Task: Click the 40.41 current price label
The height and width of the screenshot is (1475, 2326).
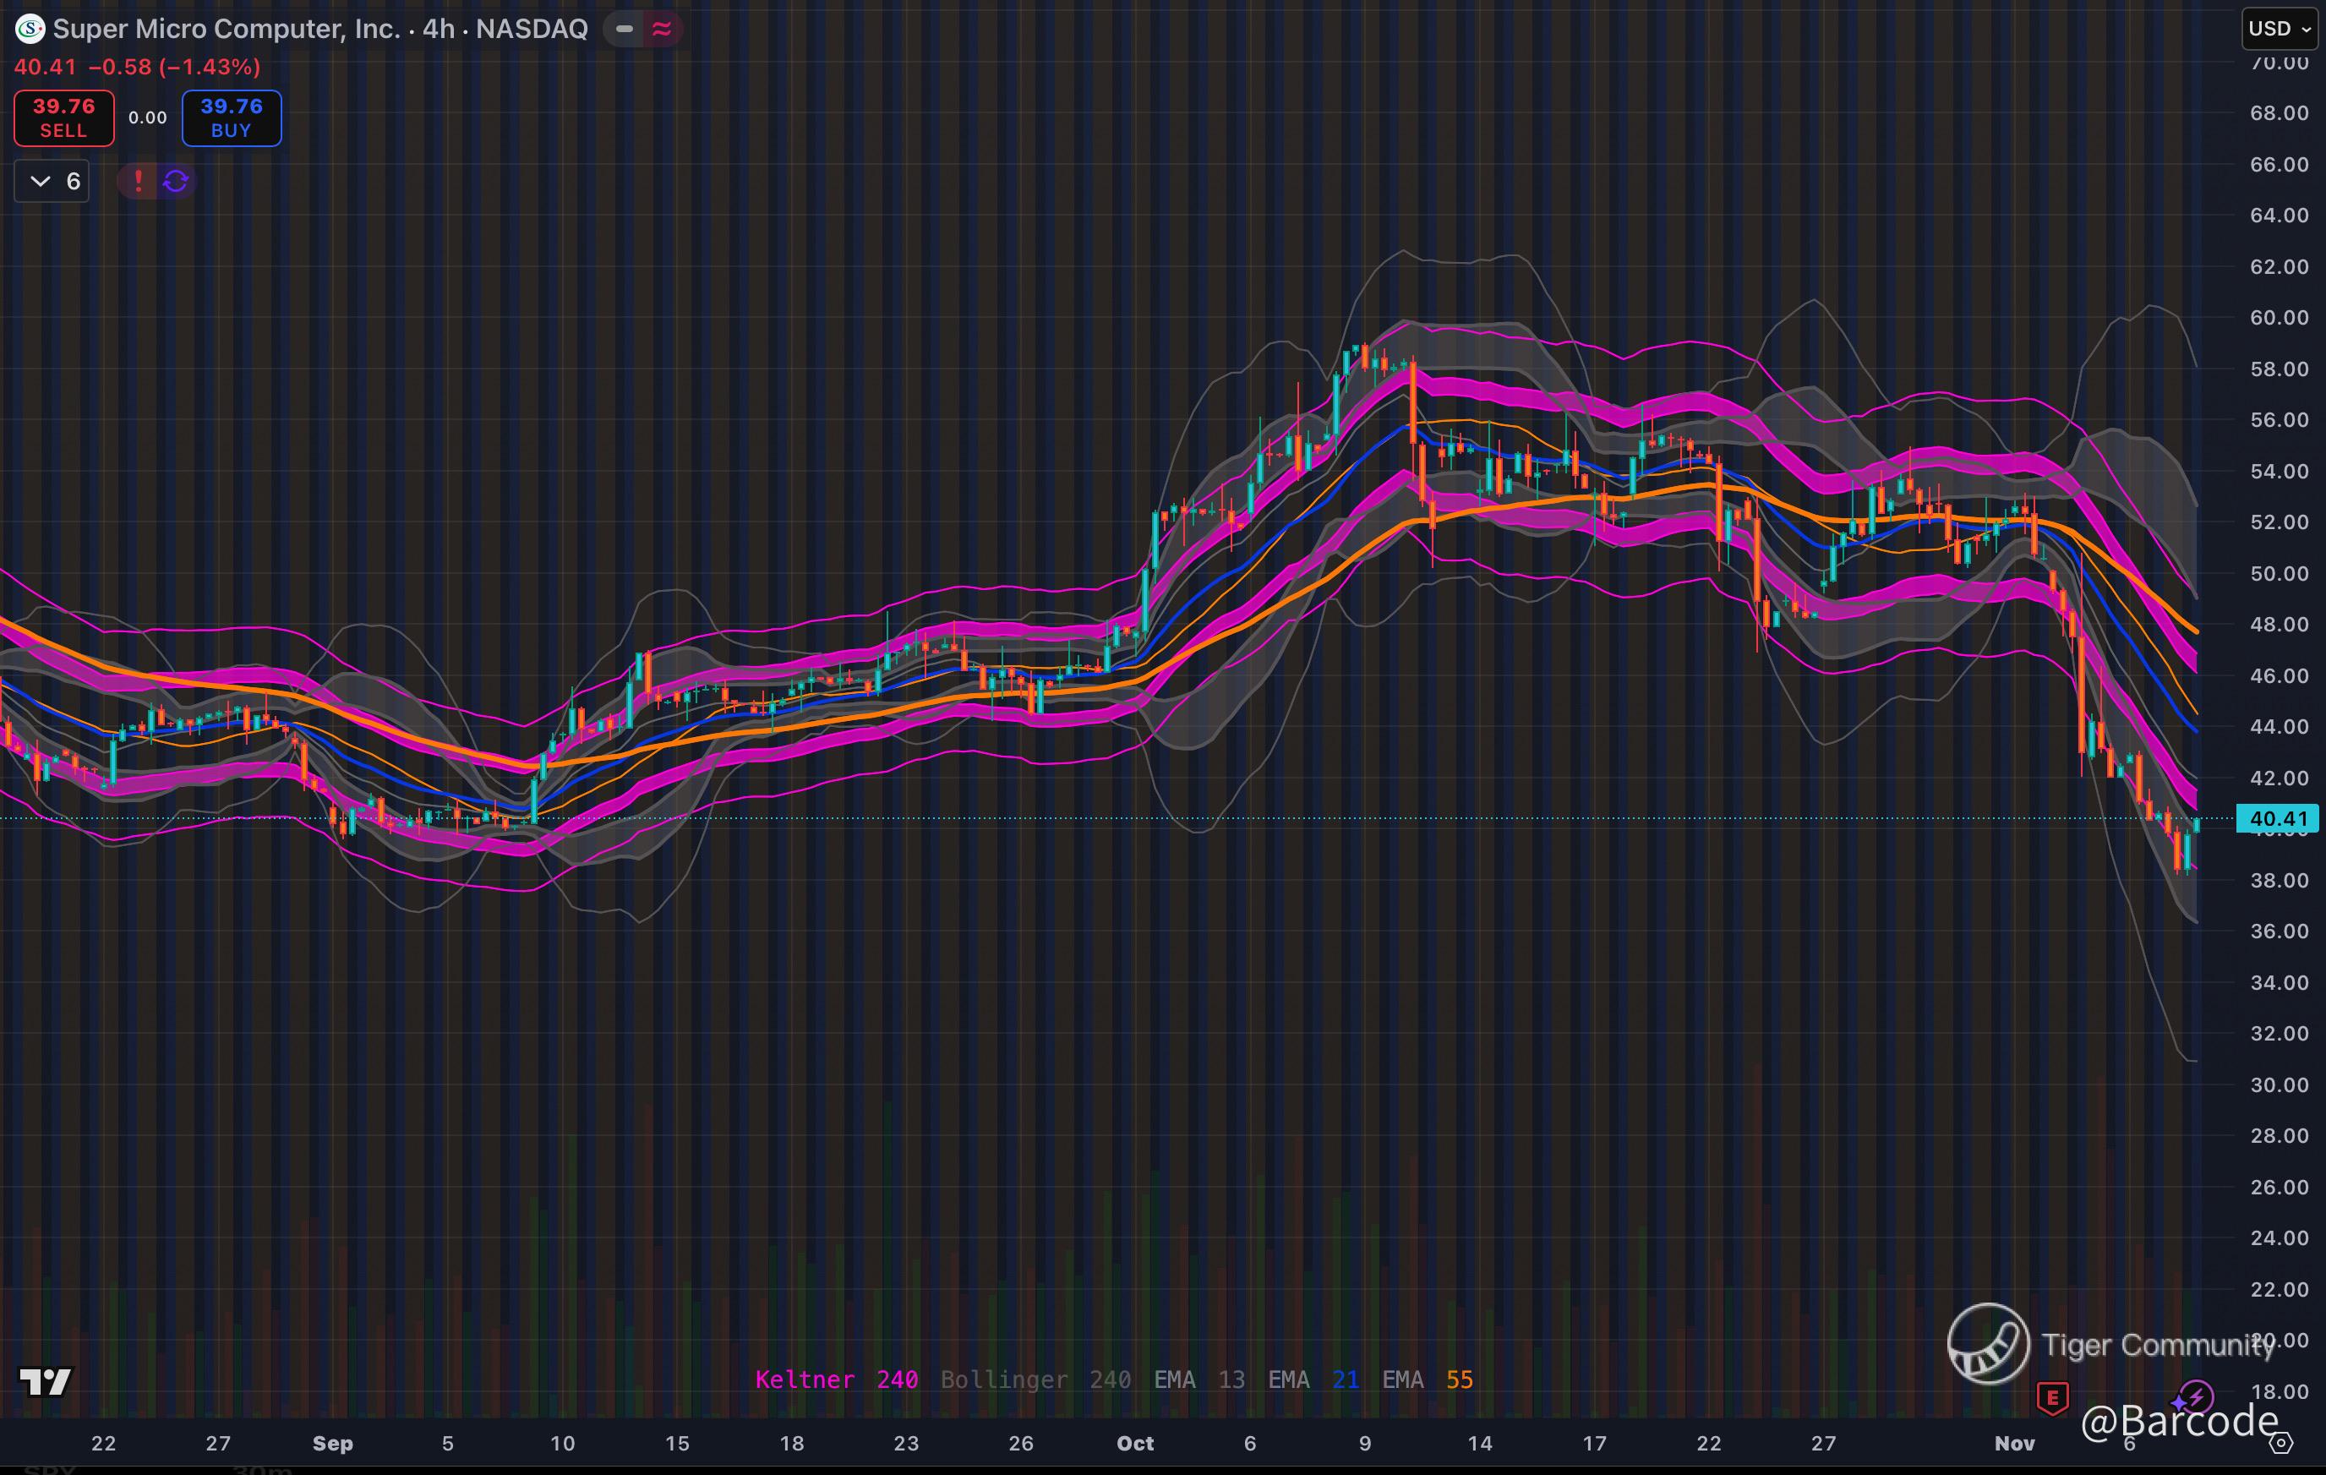Action: click(x=2277, y=819)
